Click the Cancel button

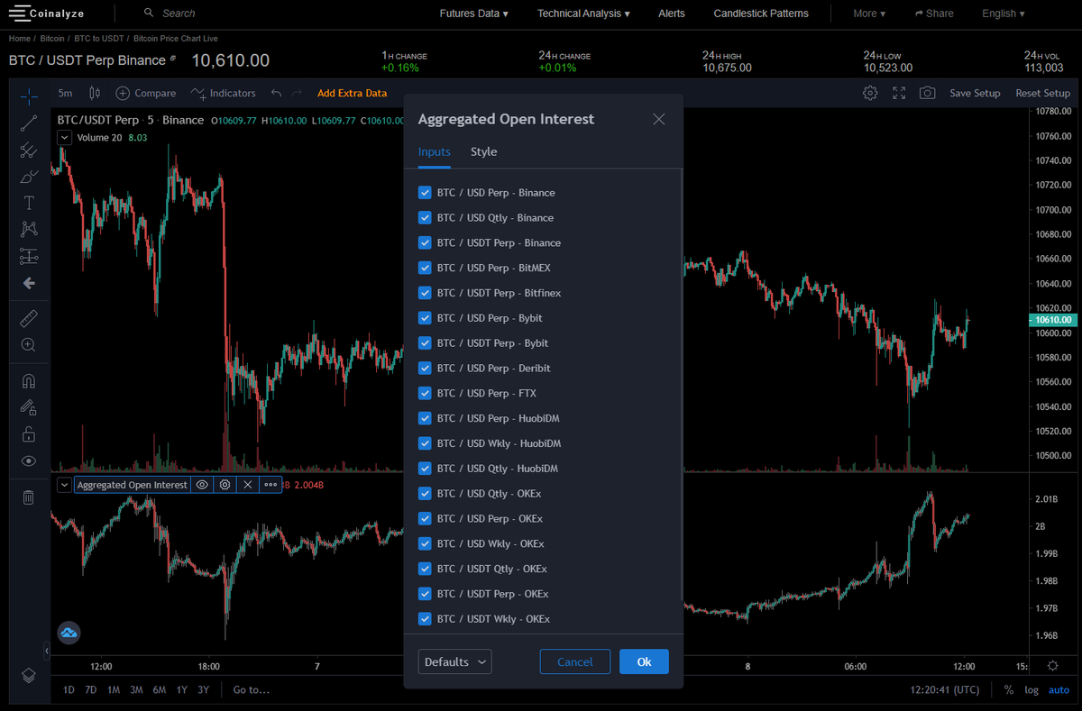point(575,661)
